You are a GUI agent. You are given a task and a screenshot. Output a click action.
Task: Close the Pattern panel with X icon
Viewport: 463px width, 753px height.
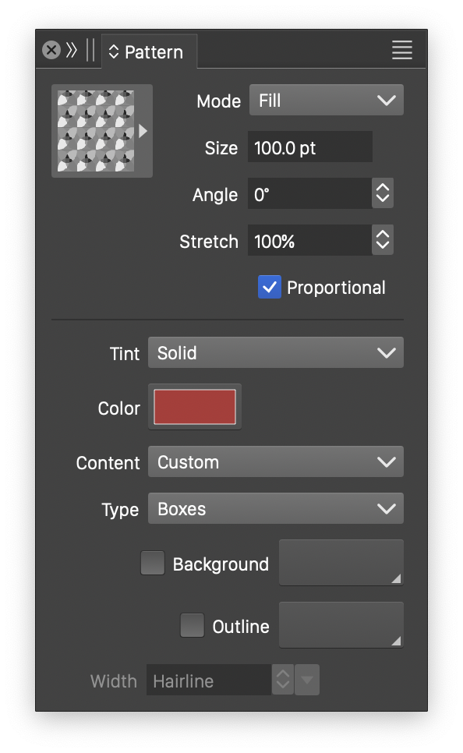[x=51, y=50]
